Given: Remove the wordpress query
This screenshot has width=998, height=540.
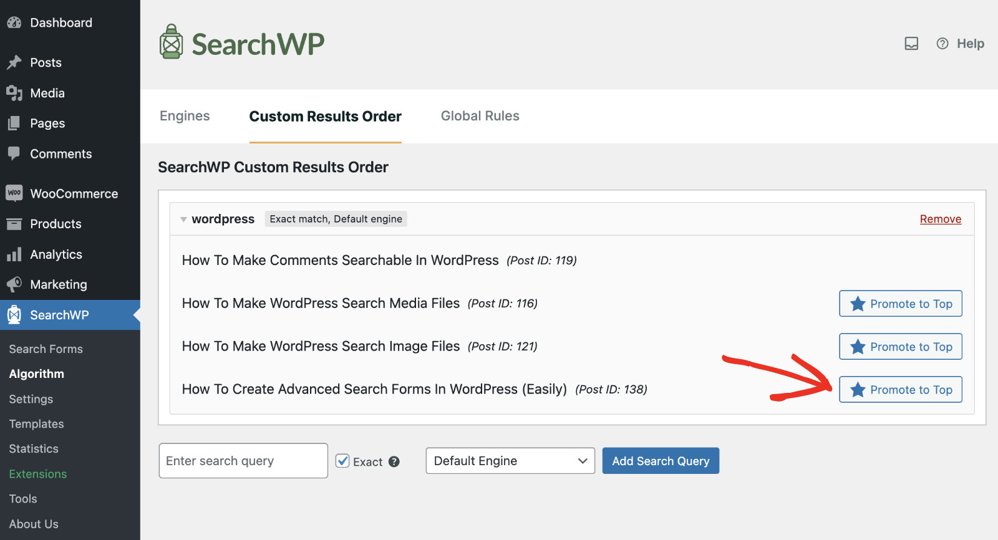Looking at the screenshot, I should (x=941, y=219).
